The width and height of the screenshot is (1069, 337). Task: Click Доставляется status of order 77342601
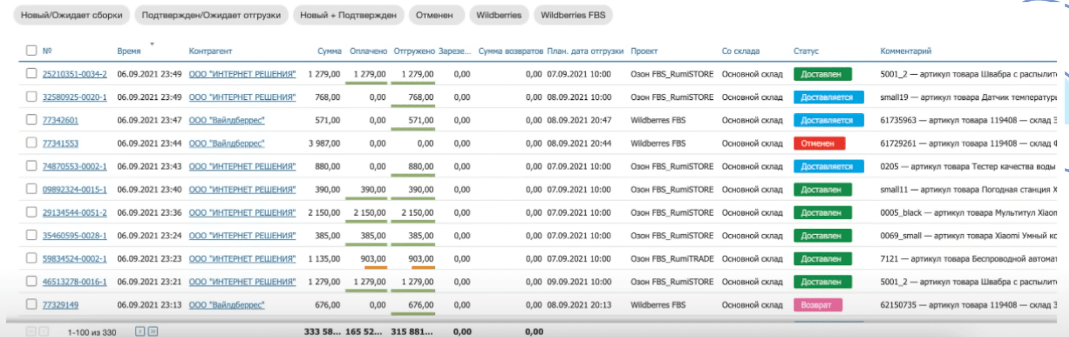pyautogui.click(x=828, y=121)
